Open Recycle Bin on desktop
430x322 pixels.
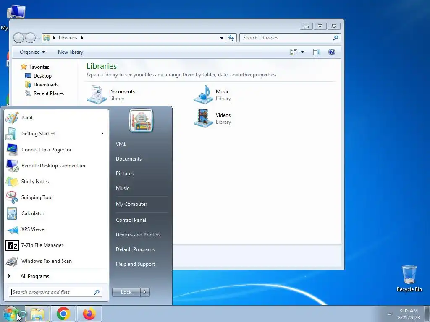[409, 279]
